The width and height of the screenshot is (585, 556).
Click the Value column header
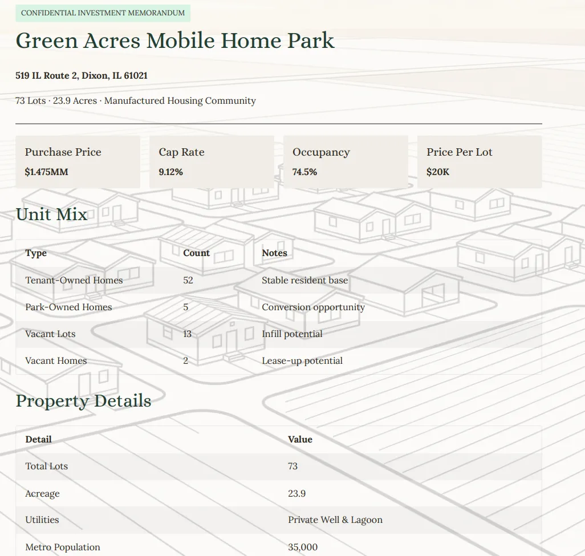(300, 440)
